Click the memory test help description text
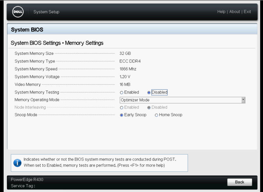The height and width of the screenshot is (192, 263). click(100, 162)
